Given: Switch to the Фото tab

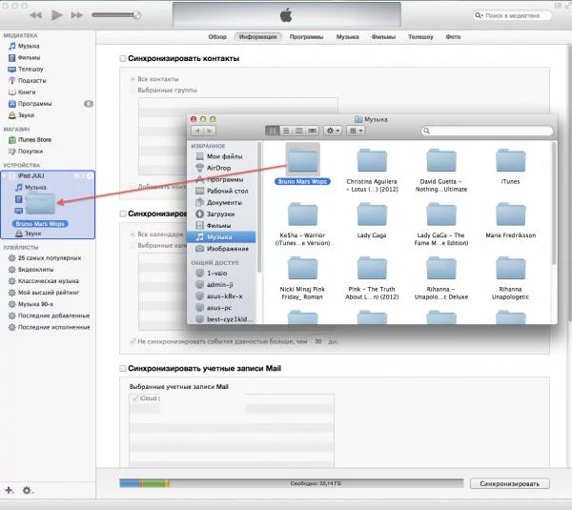Looking at the screenshot, I should click(453, 37).
